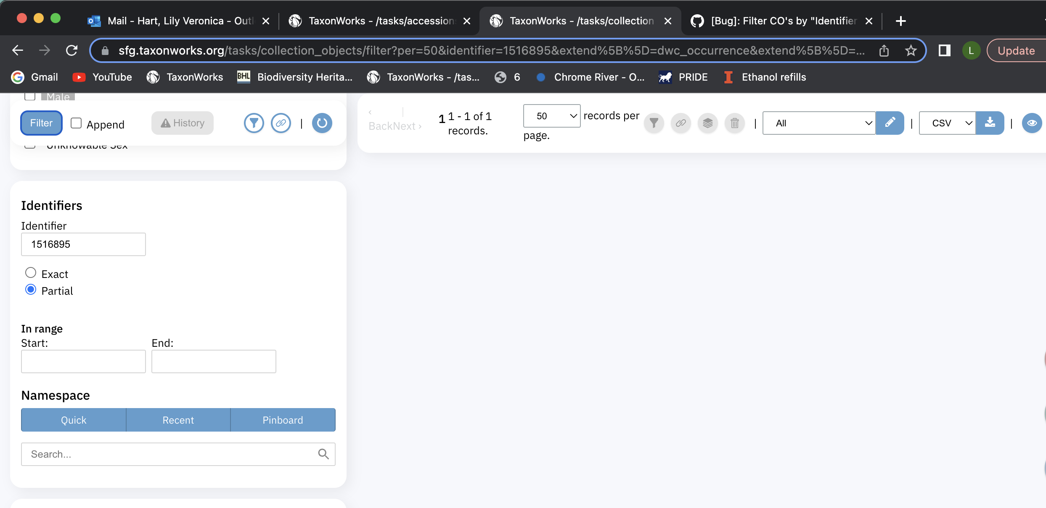Open the CSV export format dropdown
This screenshot has width=1046, height=508.
point(947,123)
